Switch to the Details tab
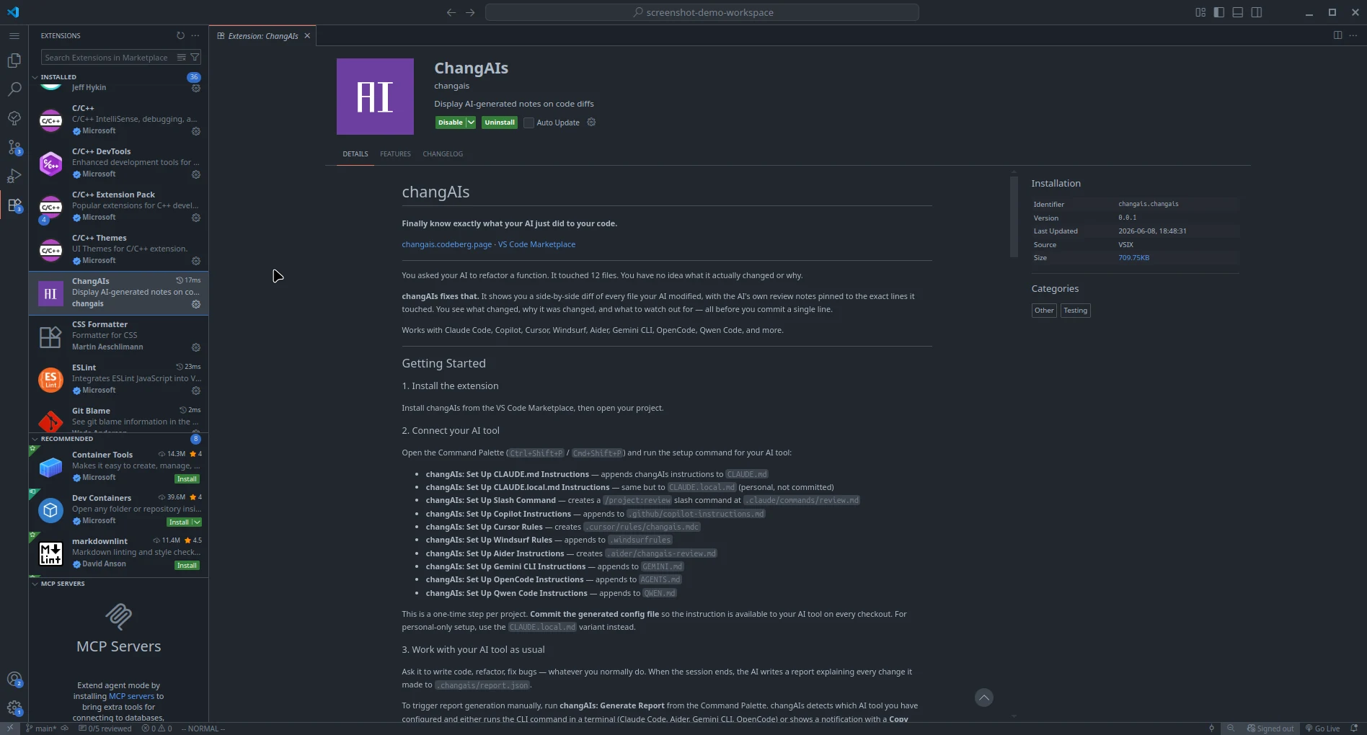 point(355,154)
